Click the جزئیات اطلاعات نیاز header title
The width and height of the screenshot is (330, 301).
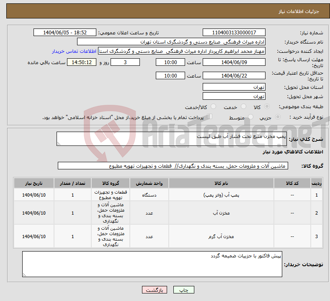pyautogui.click(x=299, y=11)
